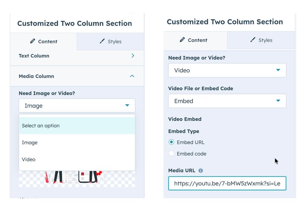307x206 pixels.
Task: Click the Media URL info icon
Action: click(201, 171)
